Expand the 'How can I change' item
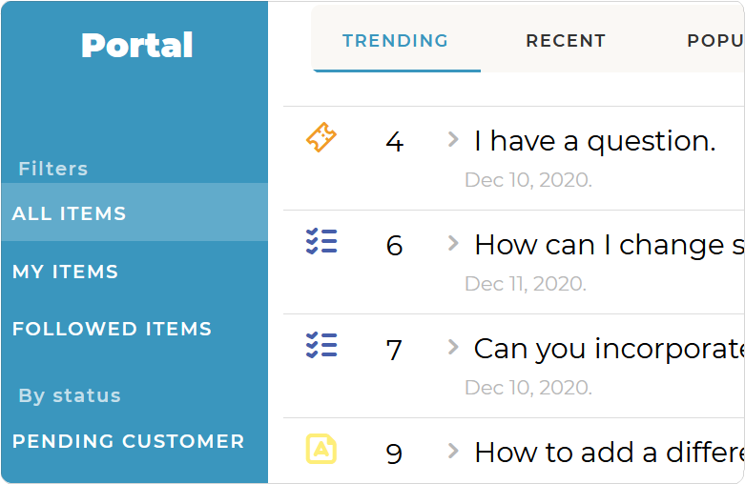Image resolution: width=745 pixels, height=484 pixels. coord(453,243)
